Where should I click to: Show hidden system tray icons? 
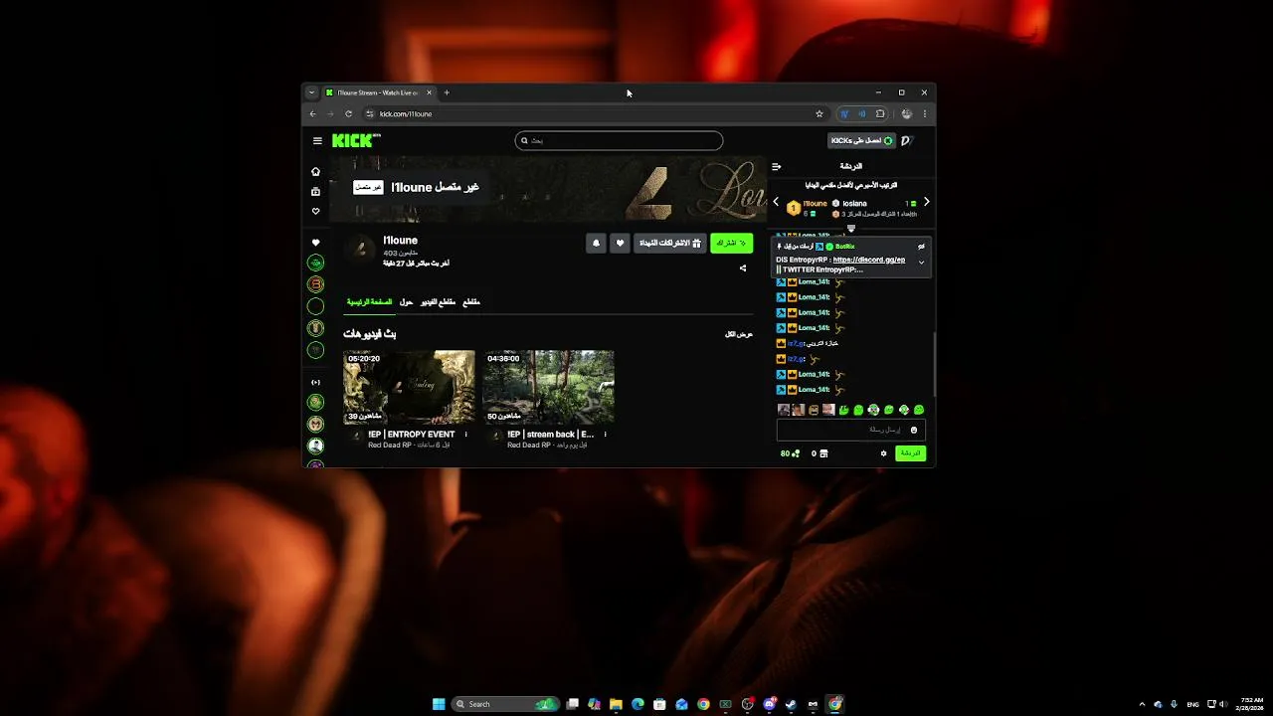(1142, 704)
